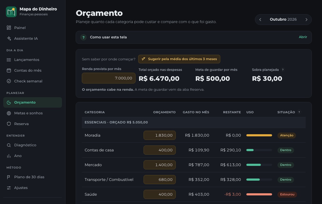The width and height of the screenshot is (322, 204).
Task: Open Contas do mês page
Action: pos(32,70)
